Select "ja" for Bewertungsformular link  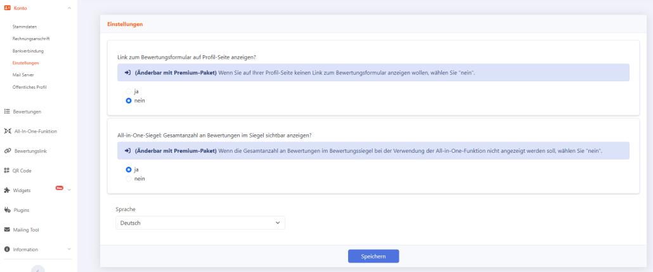(129, 91)
